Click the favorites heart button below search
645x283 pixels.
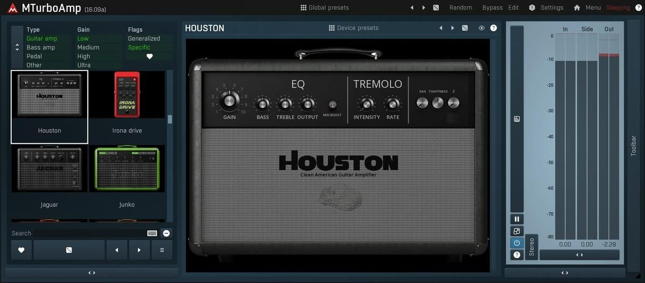[21, 250]
